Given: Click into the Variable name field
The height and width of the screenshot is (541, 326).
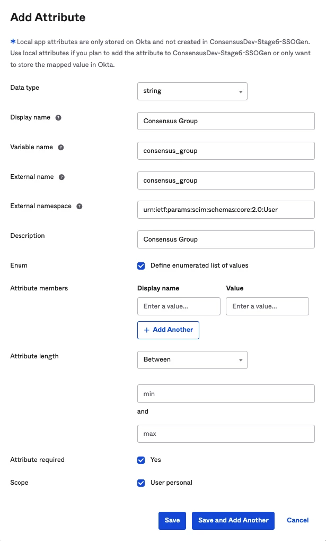Looking at the screenshot, I should pyautogui.click(x=225, y=151).
